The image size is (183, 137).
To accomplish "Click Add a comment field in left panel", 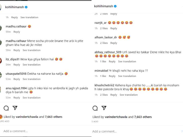I will 15,131.
